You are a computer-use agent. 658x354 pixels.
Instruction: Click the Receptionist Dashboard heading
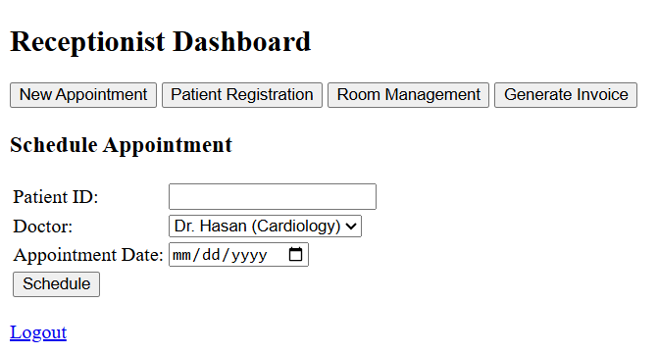coord(160,41)
